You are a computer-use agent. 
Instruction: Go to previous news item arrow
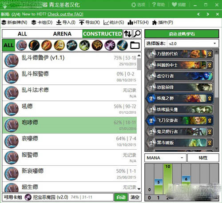click(x=198, y=14)
